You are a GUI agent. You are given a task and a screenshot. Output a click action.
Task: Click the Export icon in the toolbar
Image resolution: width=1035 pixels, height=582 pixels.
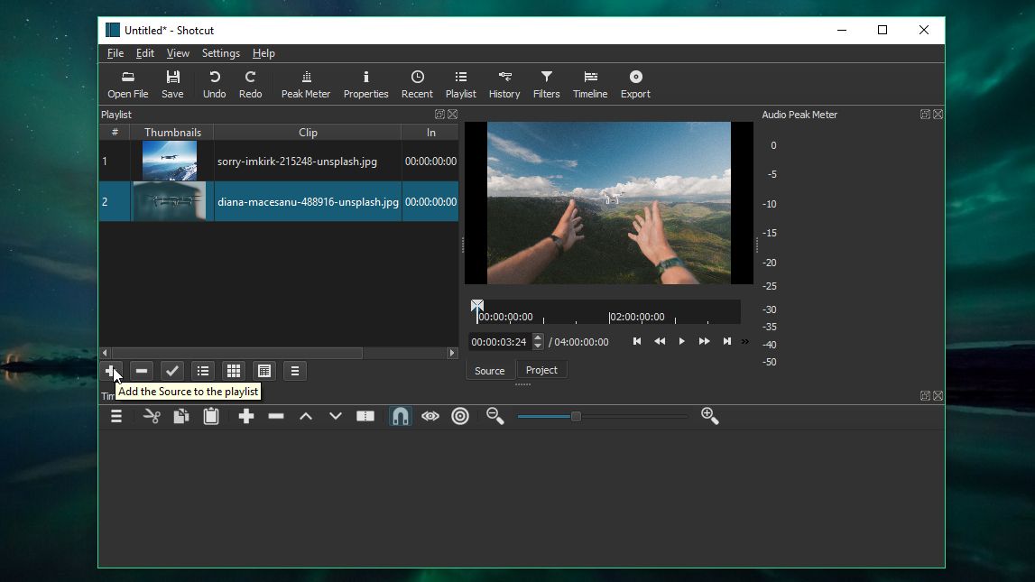pyautogui.click(x=635, y=83)
